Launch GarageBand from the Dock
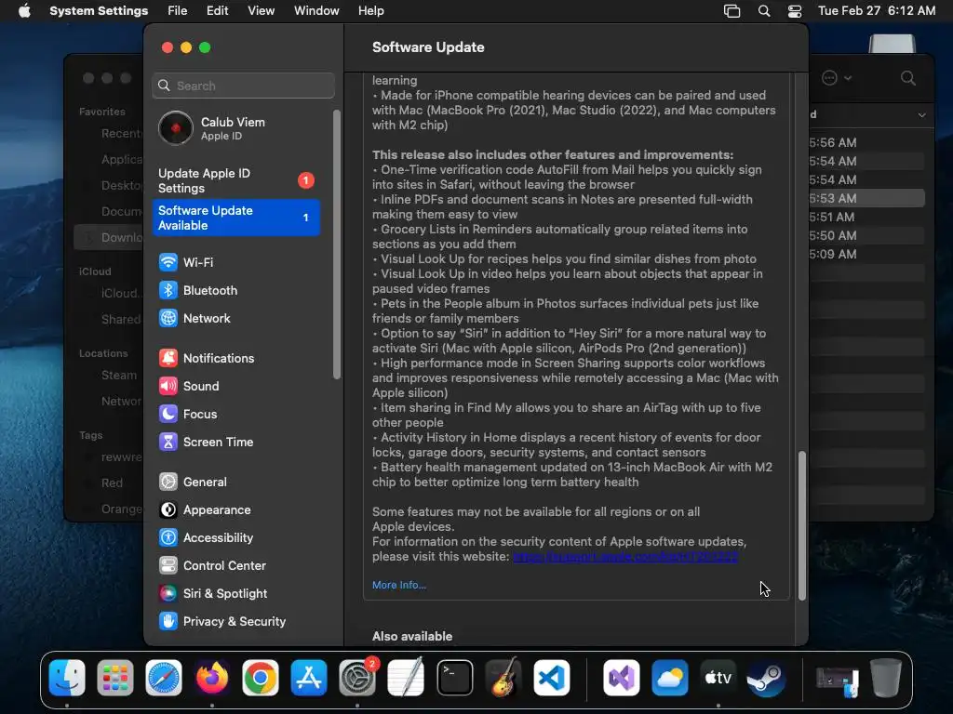This screenshot has height=714, width=953. point(503,678)
